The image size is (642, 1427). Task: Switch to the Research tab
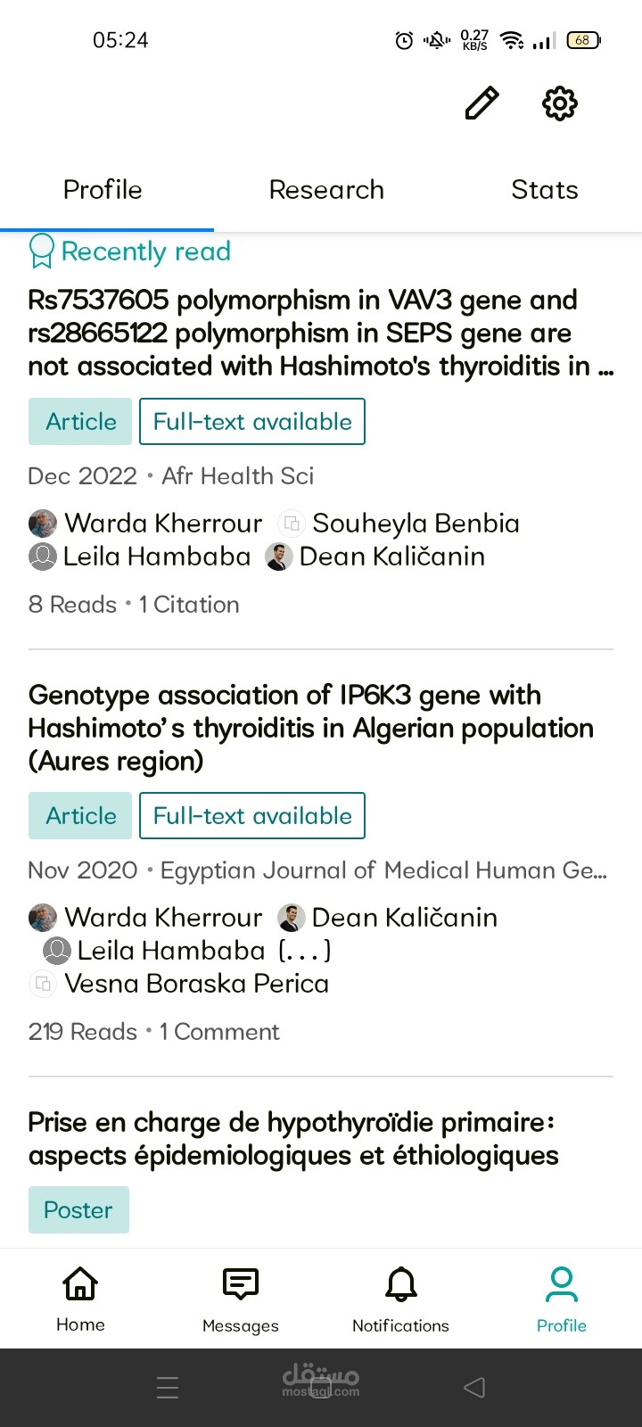point(326,190)
